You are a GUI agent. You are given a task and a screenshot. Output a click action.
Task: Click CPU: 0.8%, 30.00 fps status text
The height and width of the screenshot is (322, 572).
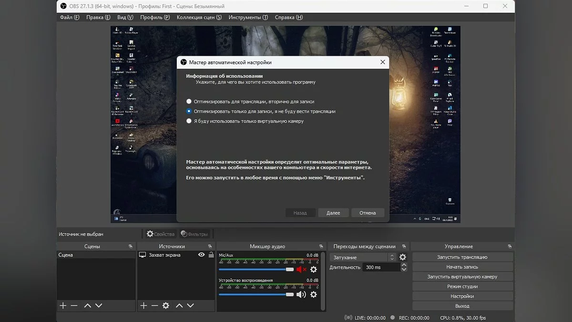tap(463, 318)
